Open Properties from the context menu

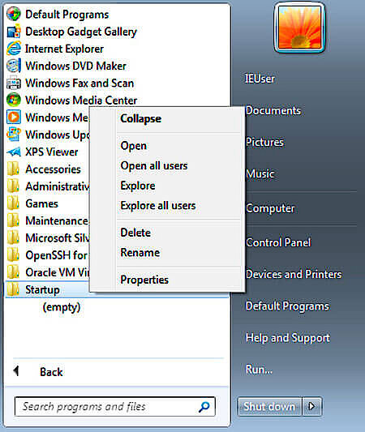pos(144,280)
